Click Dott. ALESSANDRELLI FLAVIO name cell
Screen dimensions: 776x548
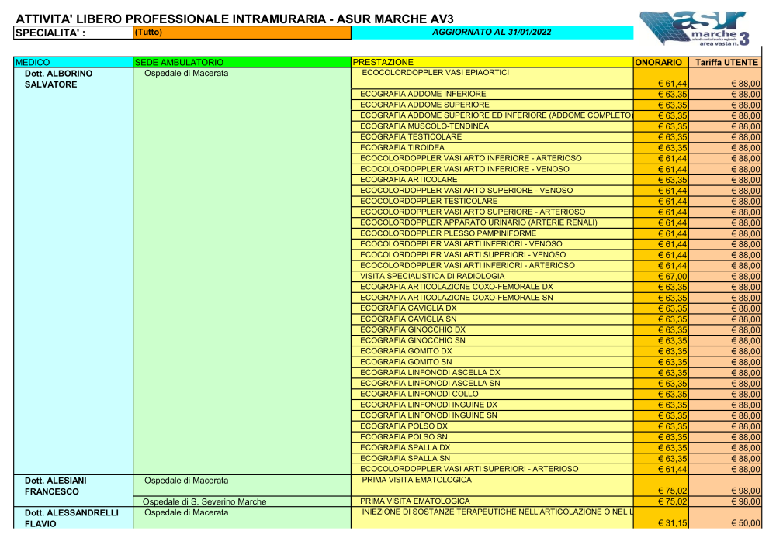click(x=71, y=518)
